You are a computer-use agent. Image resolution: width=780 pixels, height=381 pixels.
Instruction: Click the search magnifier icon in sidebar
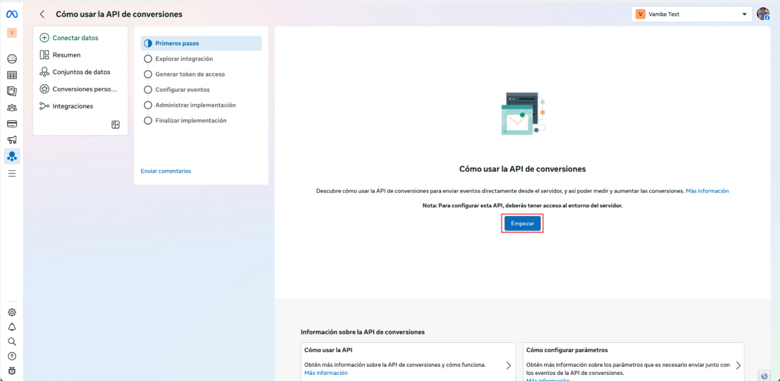pyautogui.click(x=12, y=342)
